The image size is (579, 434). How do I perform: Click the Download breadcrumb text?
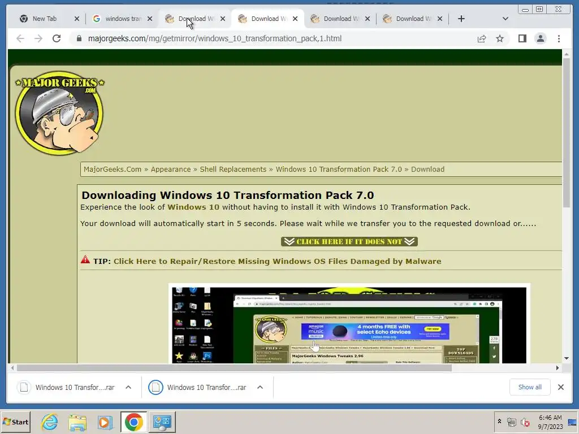427,170
